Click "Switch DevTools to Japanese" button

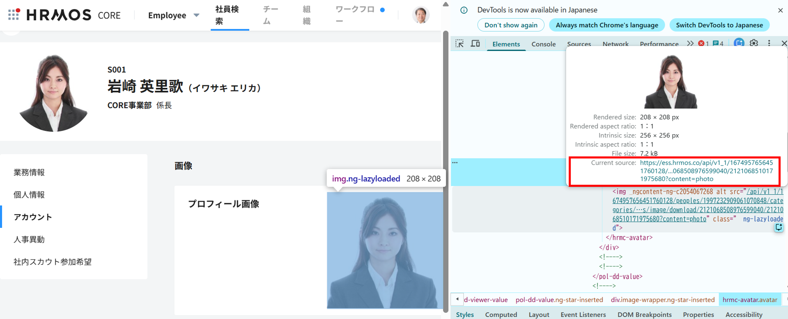pyautogui.click(x=719, y=25)
